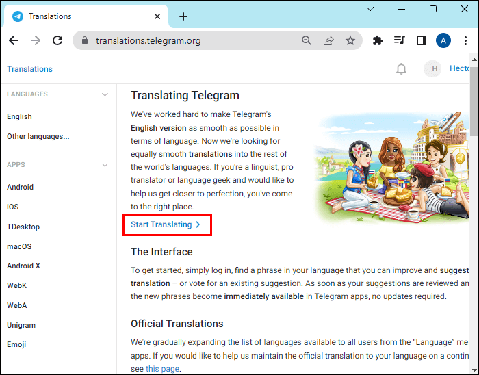Click the Start Translating link
Screen dimensions: 479x375
click(x=166, y=224)
